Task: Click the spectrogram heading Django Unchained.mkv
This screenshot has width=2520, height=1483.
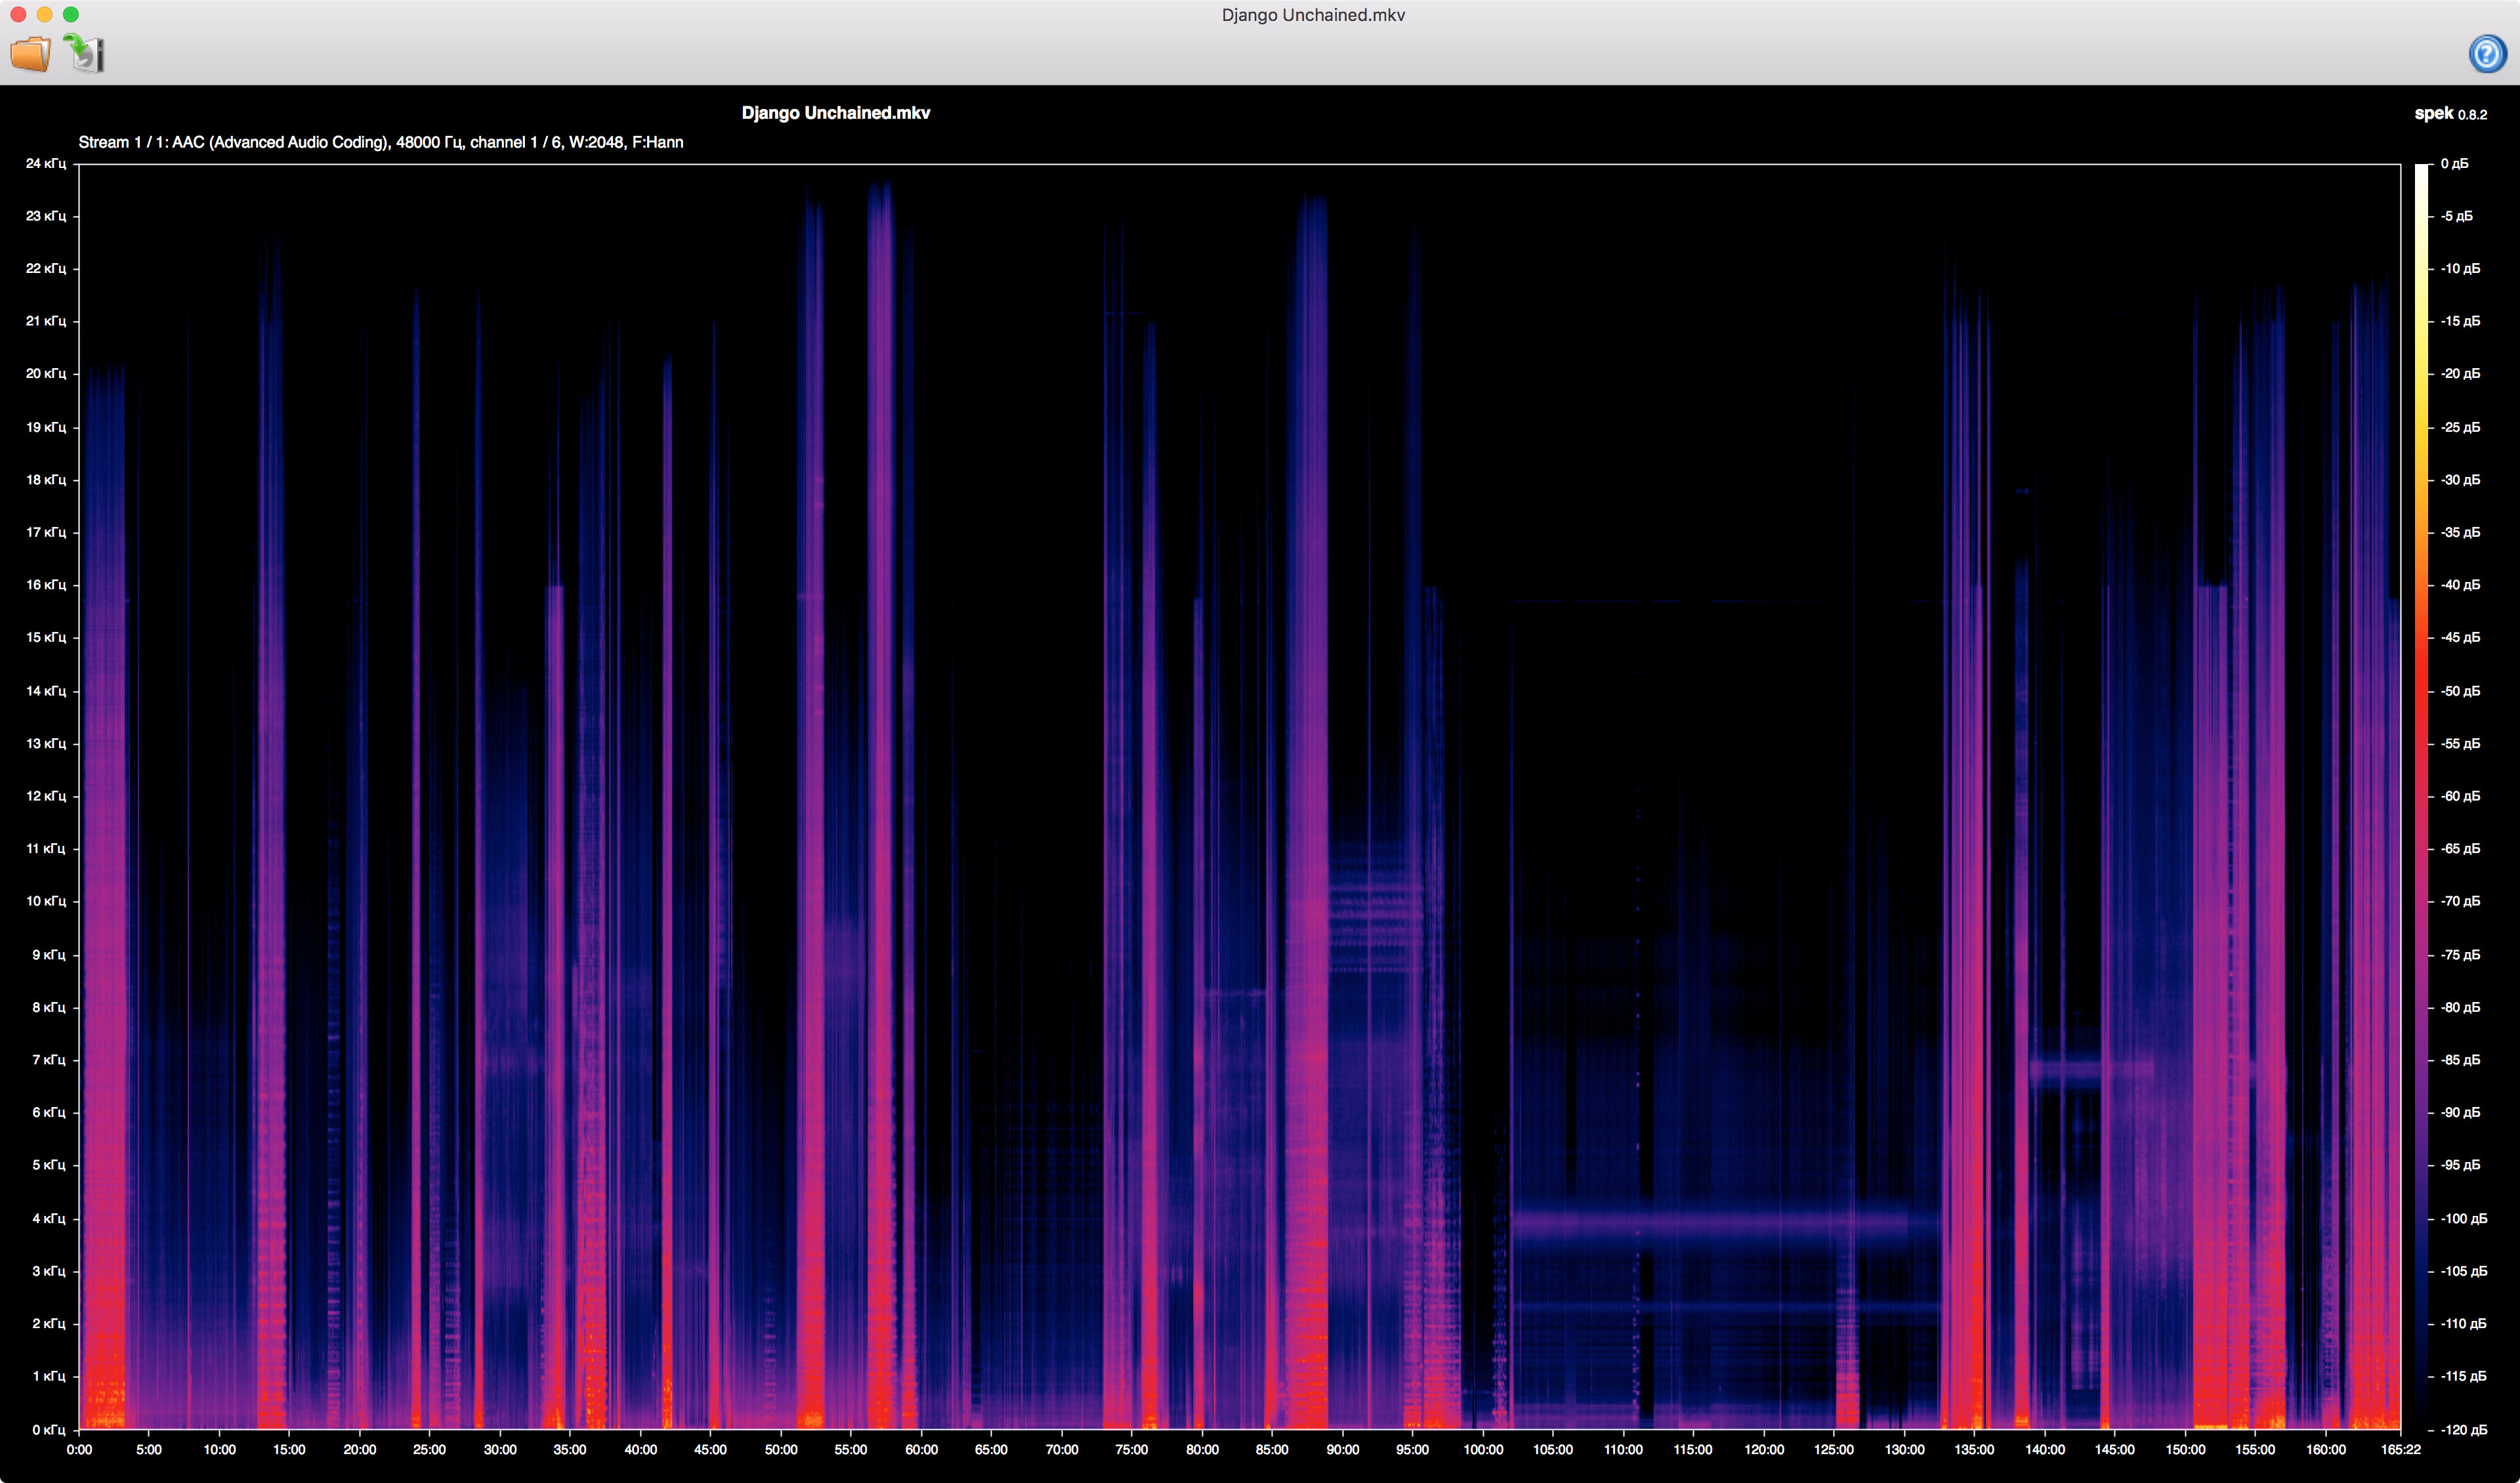Action: [x=836, y=113]
